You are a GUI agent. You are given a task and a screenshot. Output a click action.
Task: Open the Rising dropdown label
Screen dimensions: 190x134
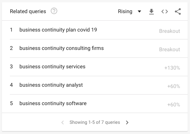(x=125, y=11)
